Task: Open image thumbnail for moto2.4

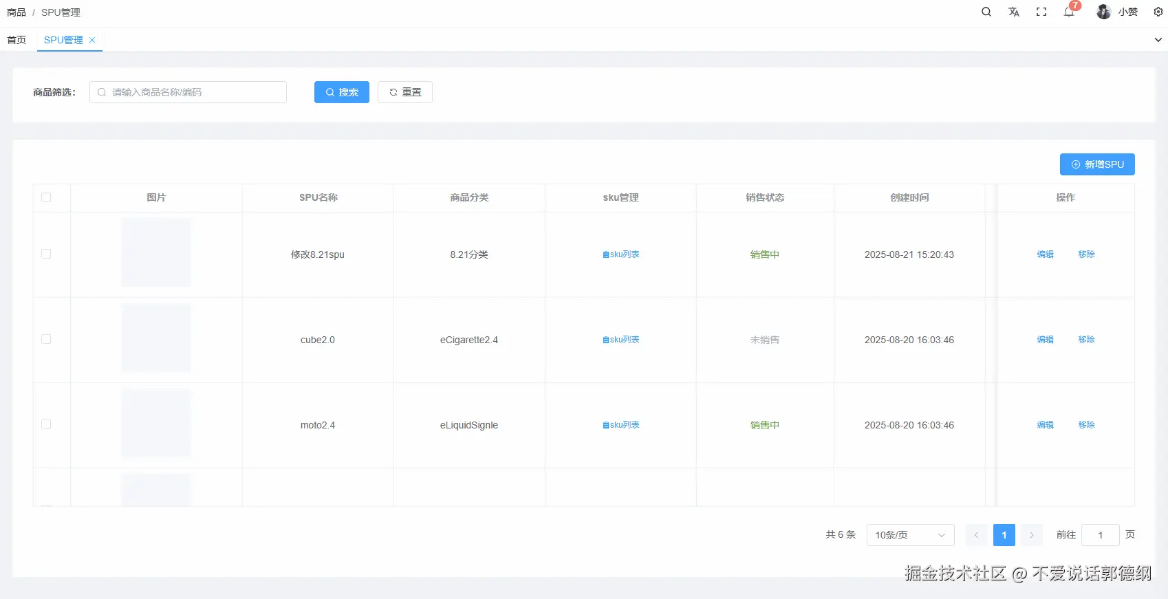Action: (x=156, y=423)
